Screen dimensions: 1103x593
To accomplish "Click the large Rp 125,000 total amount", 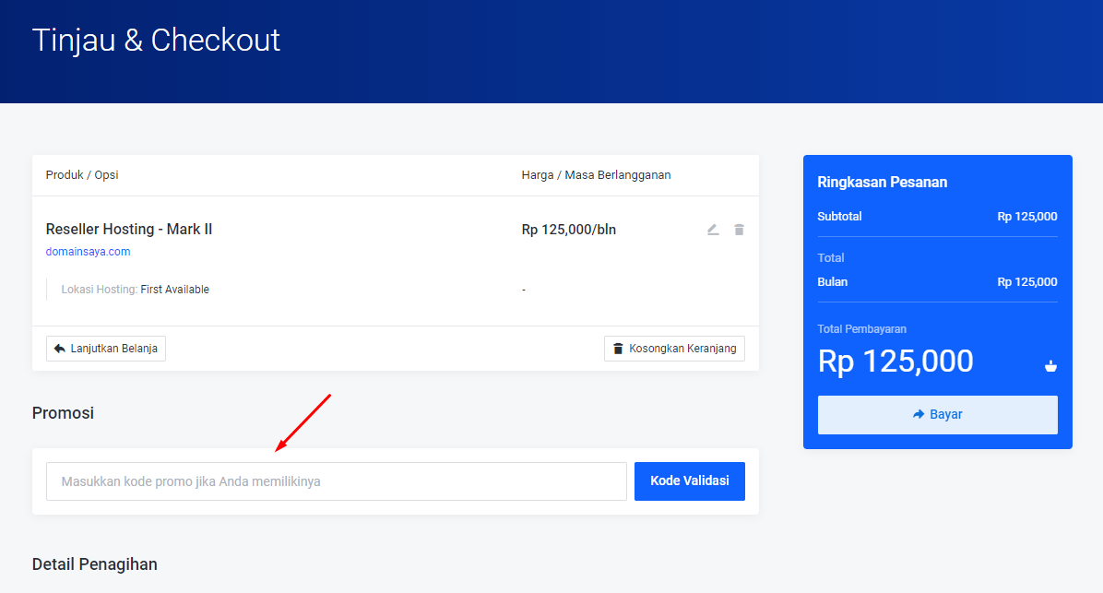I will pos(895,362).
